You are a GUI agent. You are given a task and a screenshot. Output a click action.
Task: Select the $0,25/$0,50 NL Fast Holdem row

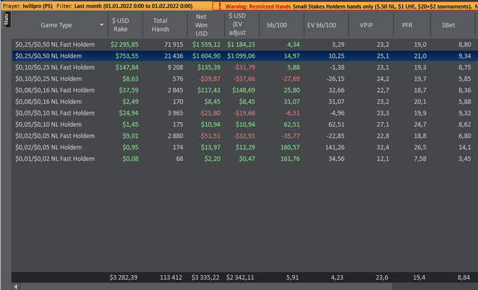(x=244, y=44)
